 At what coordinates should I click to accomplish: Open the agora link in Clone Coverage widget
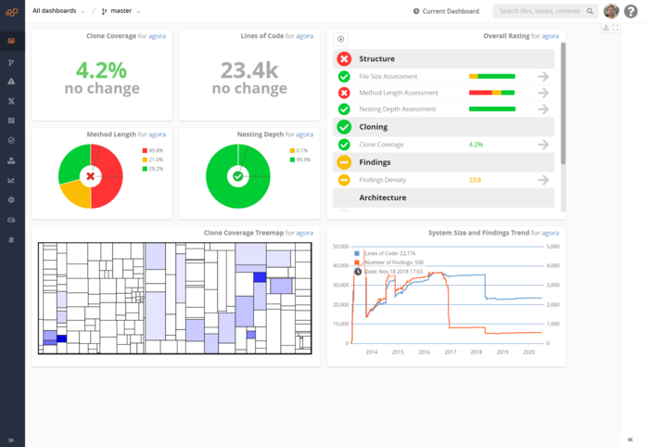157,36
